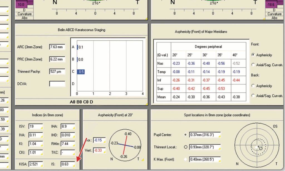Click the PRC (3mm Zone) value field
This screenshot has width=285, height=171.
[x=57, y=59]
